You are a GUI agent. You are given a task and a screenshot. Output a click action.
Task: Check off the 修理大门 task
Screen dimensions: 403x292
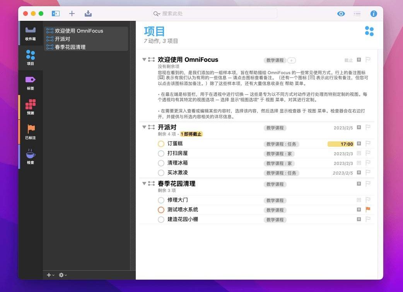coord(161,200)
